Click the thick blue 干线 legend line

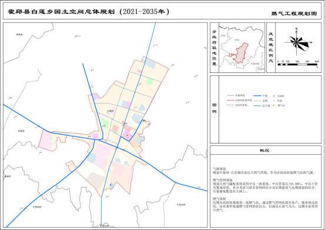coord(257,96)
